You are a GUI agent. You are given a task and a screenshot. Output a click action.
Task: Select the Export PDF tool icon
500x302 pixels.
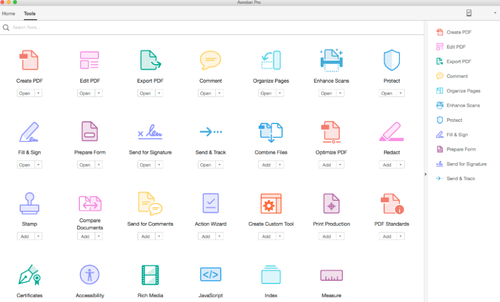[150, 60]
